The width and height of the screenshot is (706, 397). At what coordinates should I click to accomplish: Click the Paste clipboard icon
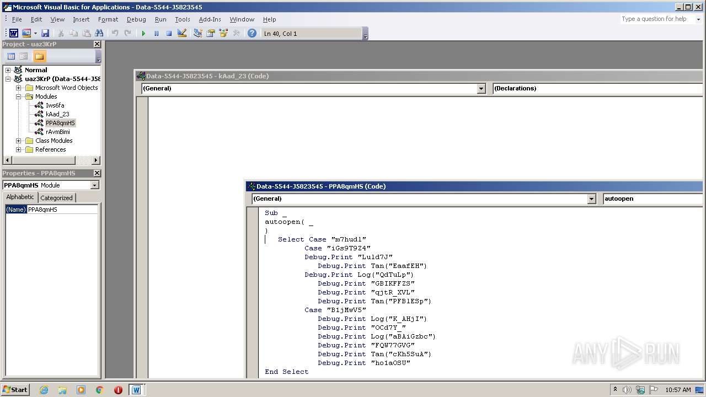click(87, 34)
